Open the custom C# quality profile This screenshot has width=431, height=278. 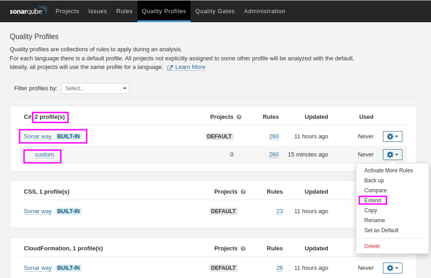tap(44, 155)
